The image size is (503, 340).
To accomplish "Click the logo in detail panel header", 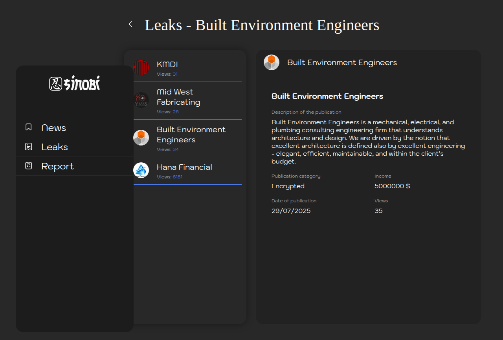I will coord(272,62).
